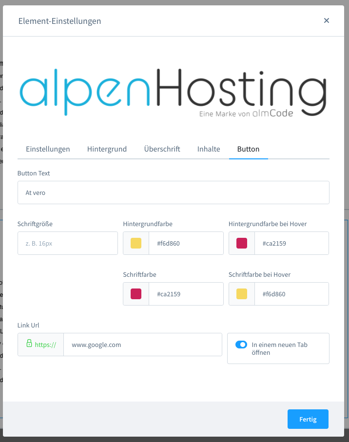Edit the Schriftfarbe bei Hover hex field
The width and height of the screenshot is (349, 442).
291,294
